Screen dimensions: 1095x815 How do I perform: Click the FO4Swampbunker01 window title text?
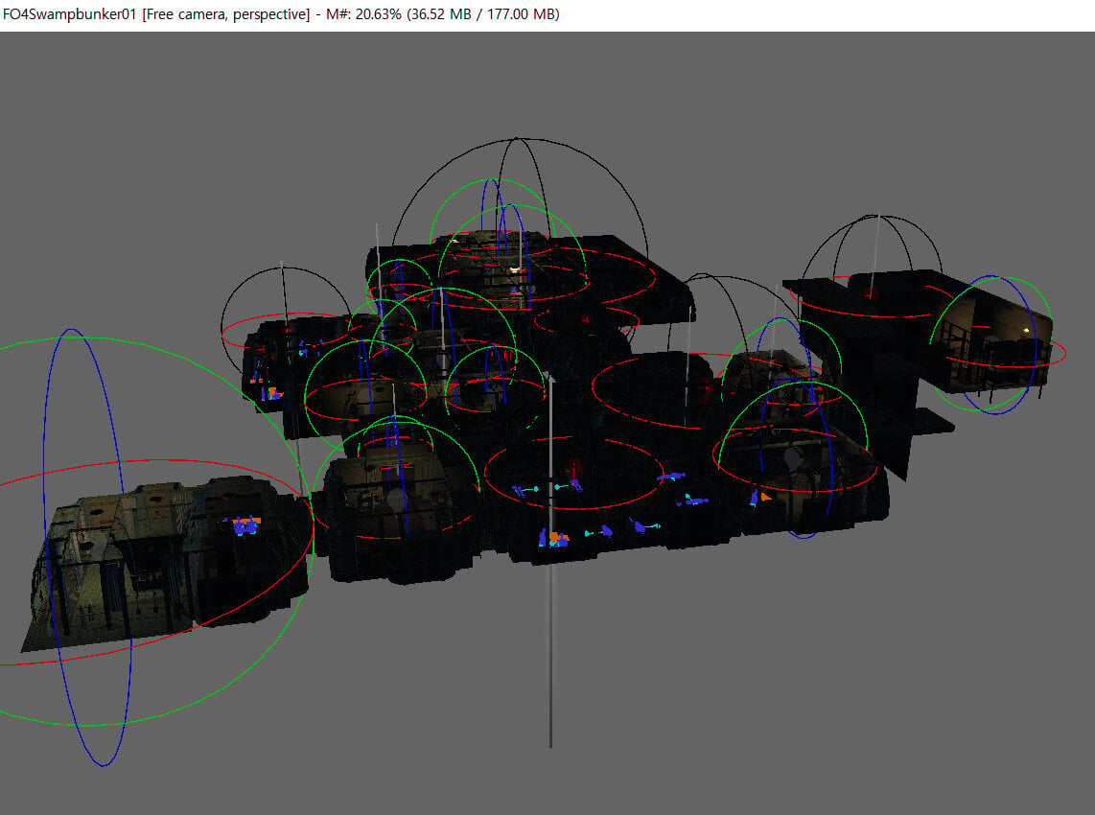pyautogui.click(x=69, y=14)
